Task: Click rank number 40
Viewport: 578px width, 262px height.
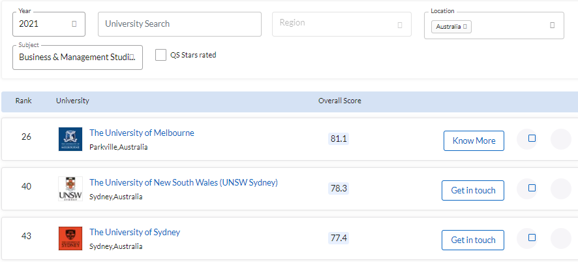Action: coord(26,186)
